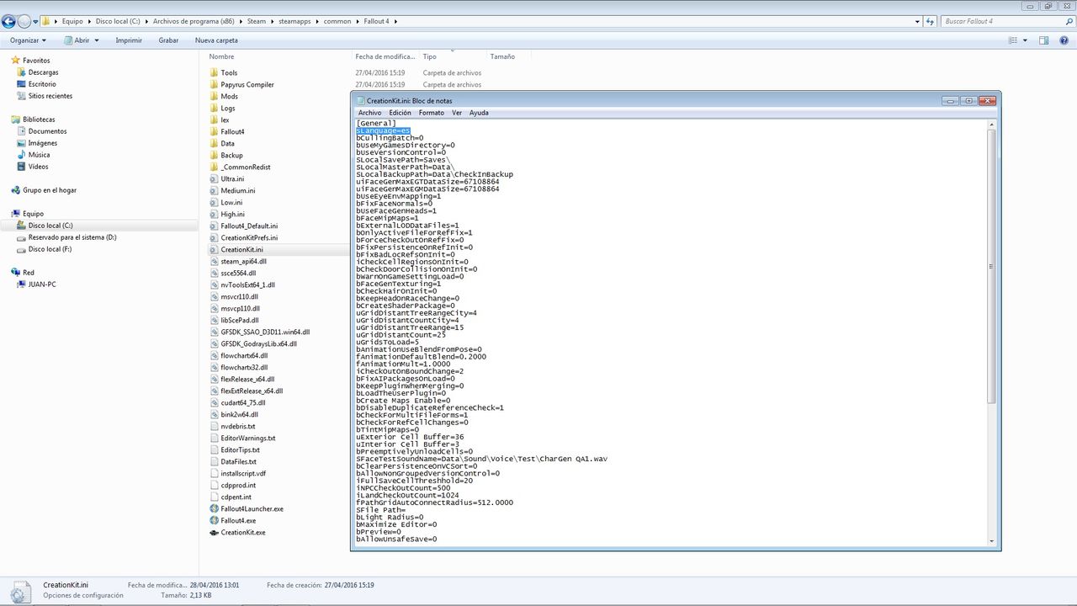Toggle the preview pane icon
The height and width of the screenshot is (606, 1077).
pyautogui.click(x=1043, y=40)
